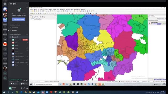Disconnect from the voice channel
This screenshot has height=94, width=168.
(x=27, y=80)
